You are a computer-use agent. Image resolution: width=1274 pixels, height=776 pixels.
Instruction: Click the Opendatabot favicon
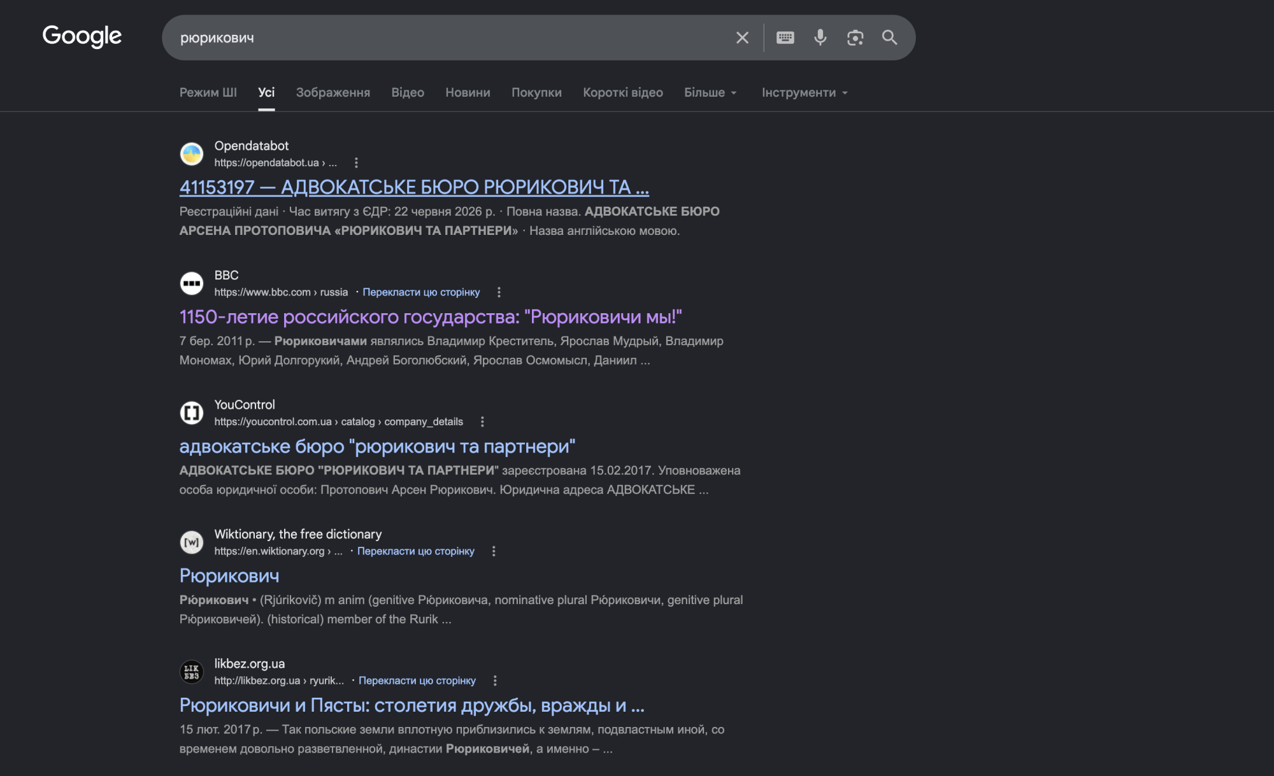[191, 154]
